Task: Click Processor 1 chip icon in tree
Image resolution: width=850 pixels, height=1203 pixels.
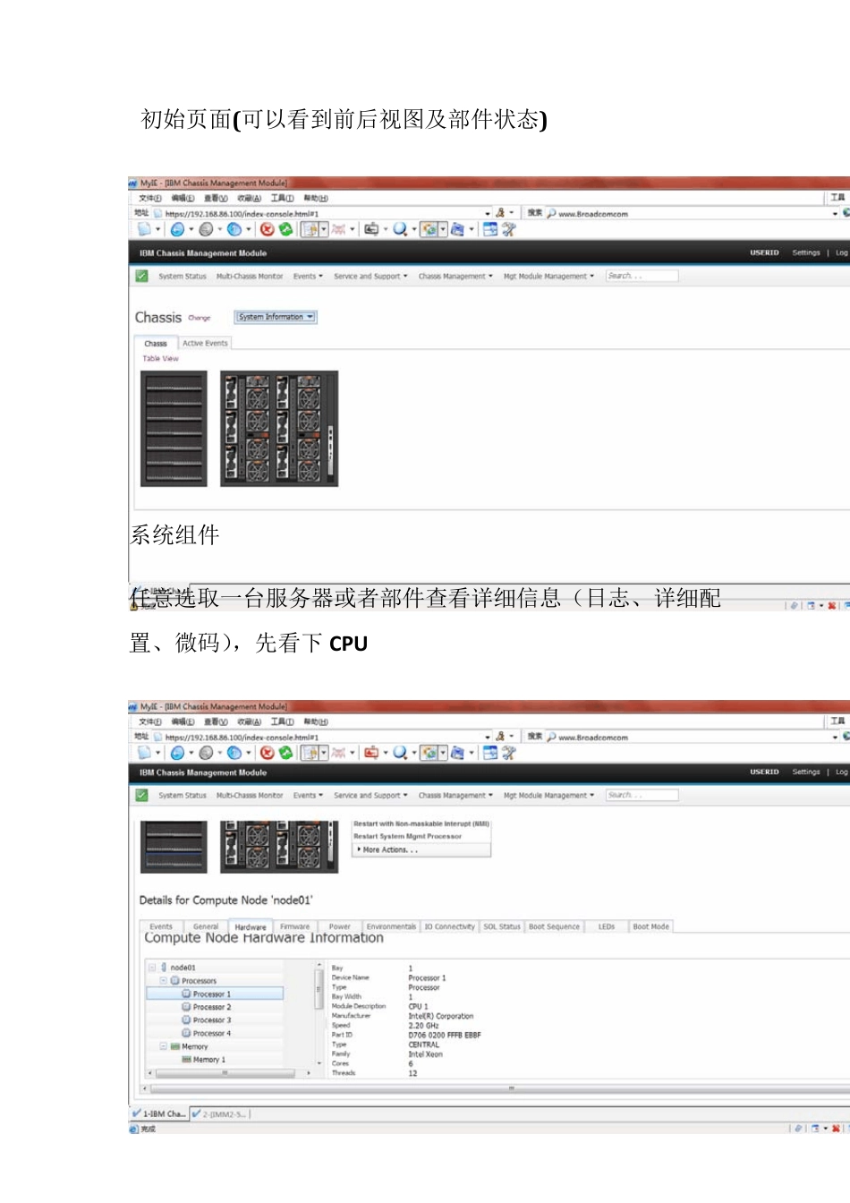Action: [x=186, y=994]
